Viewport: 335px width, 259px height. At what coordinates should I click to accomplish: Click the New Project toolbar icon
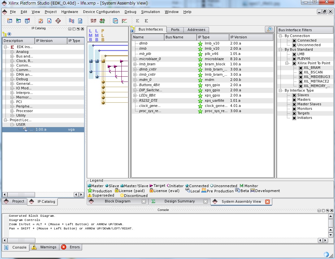tap(10, 21)
